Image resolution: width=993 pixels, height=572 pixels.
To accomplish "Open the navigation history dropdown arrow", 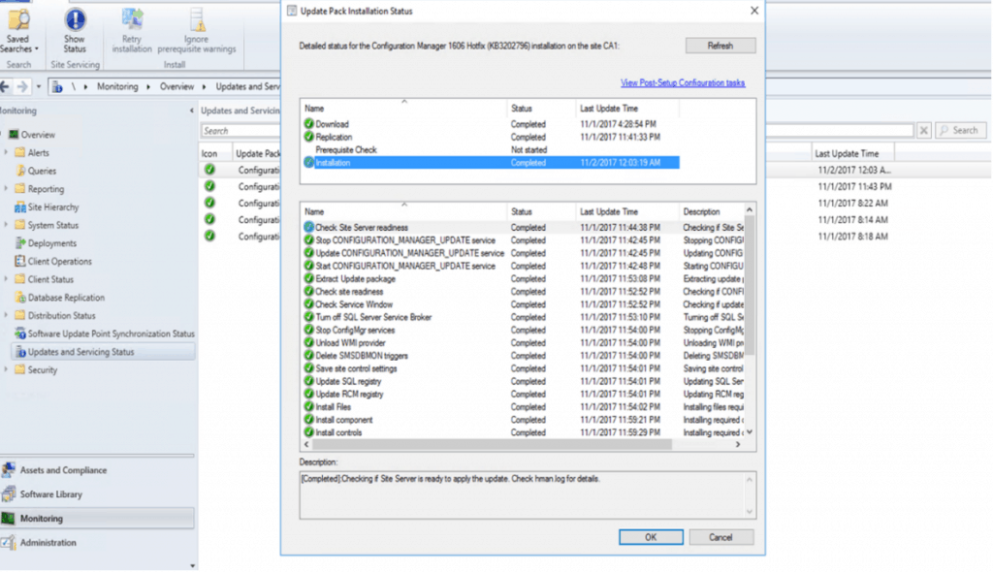I will [x=39, y=86].
